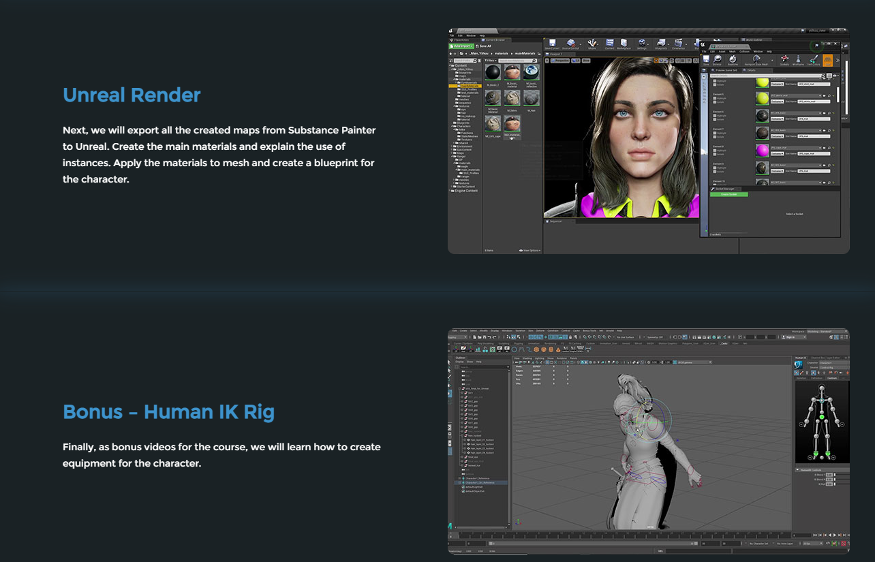Expand the hair_locked group in Maya's Outliner
This screenshot has width=875, height=562.
pyautogui.click(x=461, y=435)
